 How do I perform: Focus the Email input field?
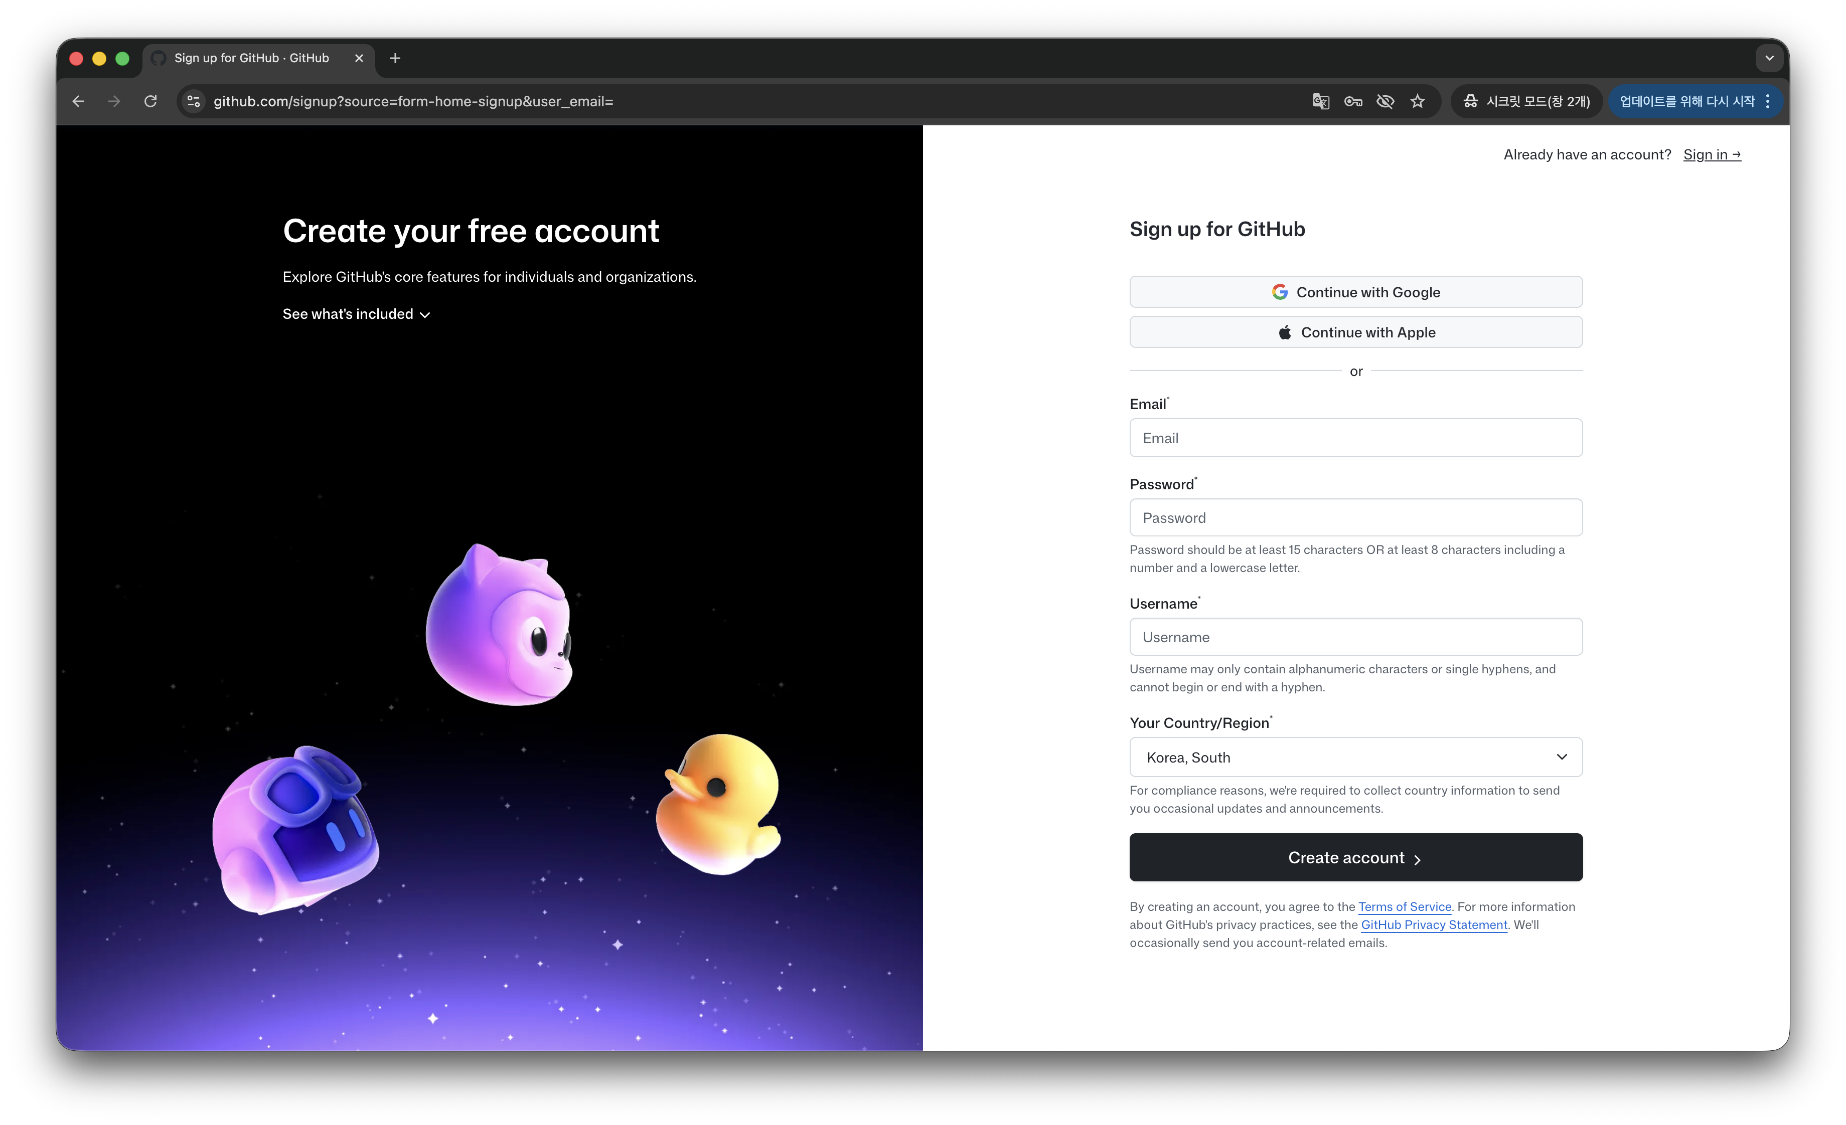point(1355,438)
